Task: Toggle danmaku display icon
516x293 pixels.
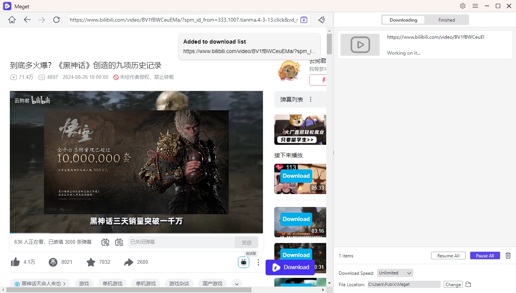Action: tap(105, 242)
